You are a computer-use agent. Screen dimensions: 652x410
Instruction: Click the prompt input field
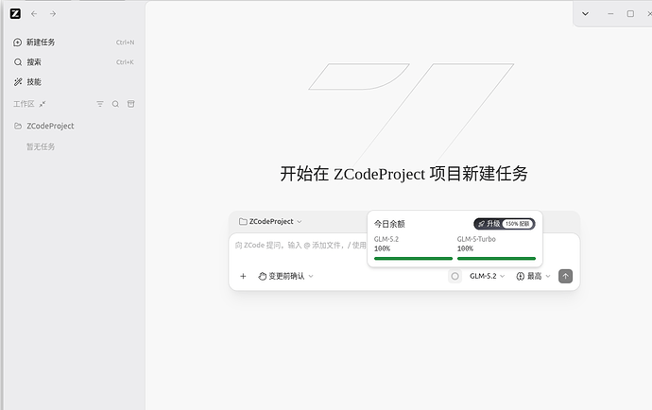pyautogui.click(x=300, y=246)
